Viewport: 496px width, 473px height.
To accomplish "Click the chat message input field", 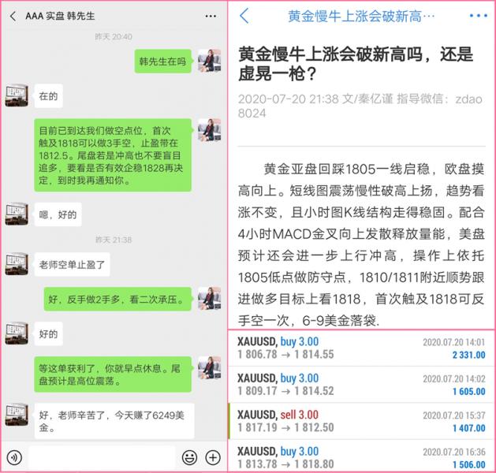I will pyautogui.click(x=102, y=457).
